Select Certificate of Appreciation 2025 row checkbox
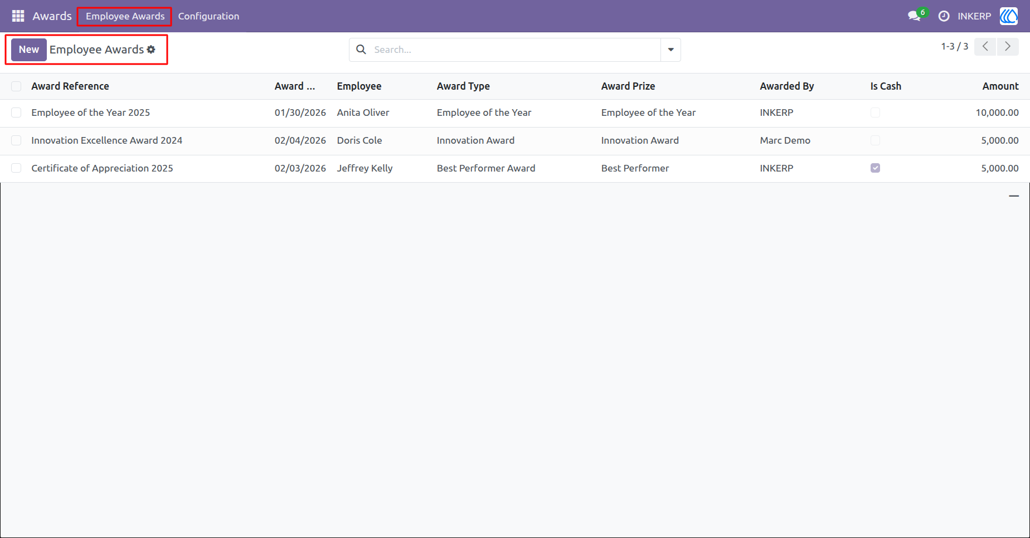 (16, 168)
